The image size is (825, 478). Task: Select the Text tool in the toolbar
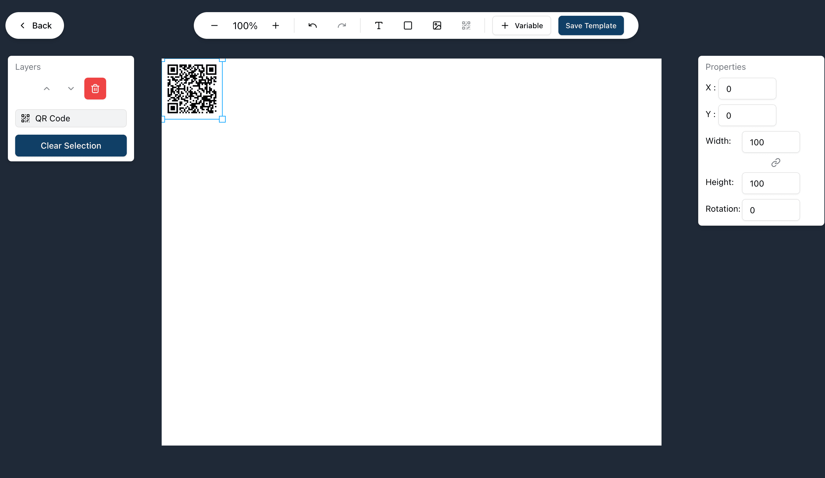click(x=379, y=25)
